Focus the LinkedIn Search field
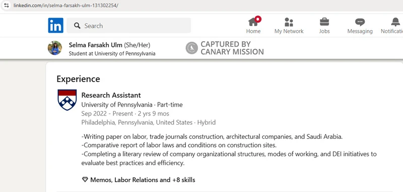Viewport: 403px width, 192px height. click(129, 25)
